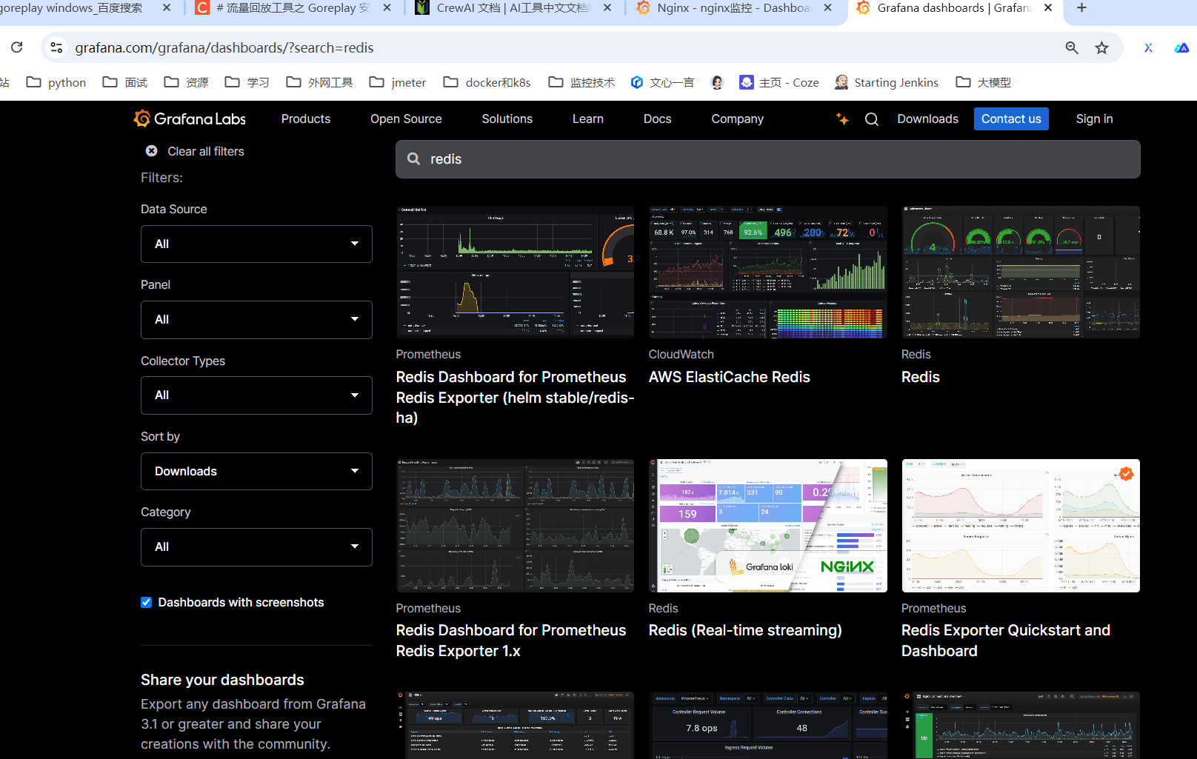Open Redis Dashboard for Prometheus helm stable/redis-ha link
Viewport: 1197px width, 759px height.
pos(515,398)
